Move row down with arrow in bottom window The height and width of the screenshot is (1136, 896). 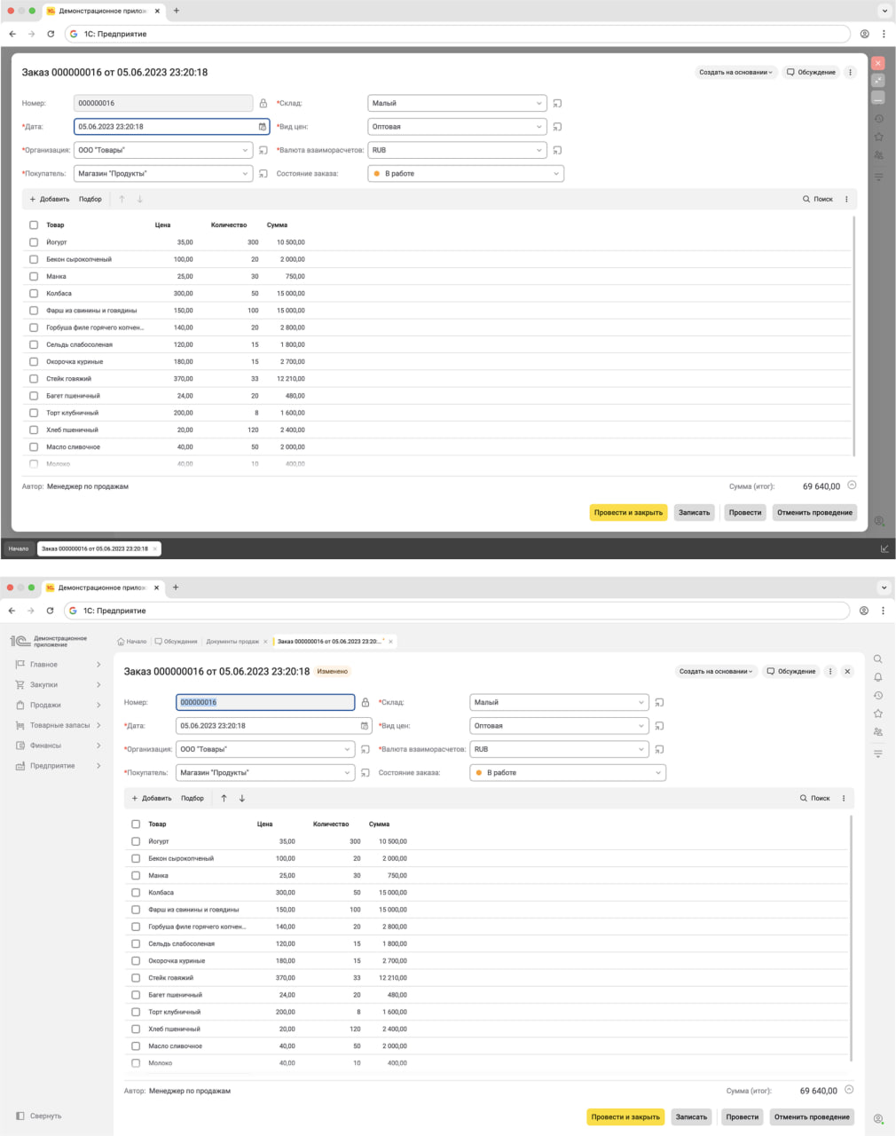[242, 798]
